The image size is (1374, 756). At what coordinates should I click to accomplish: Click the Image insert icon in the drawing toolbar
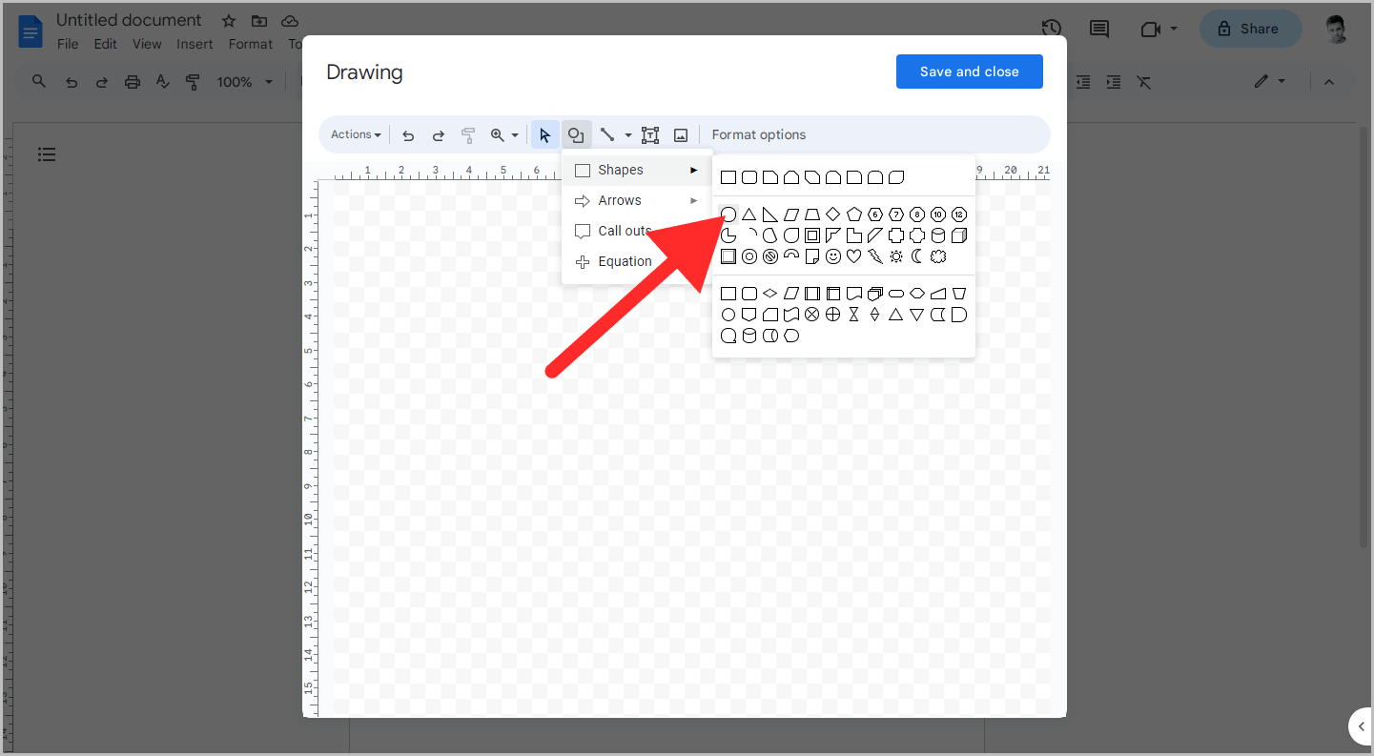point(681,134)
